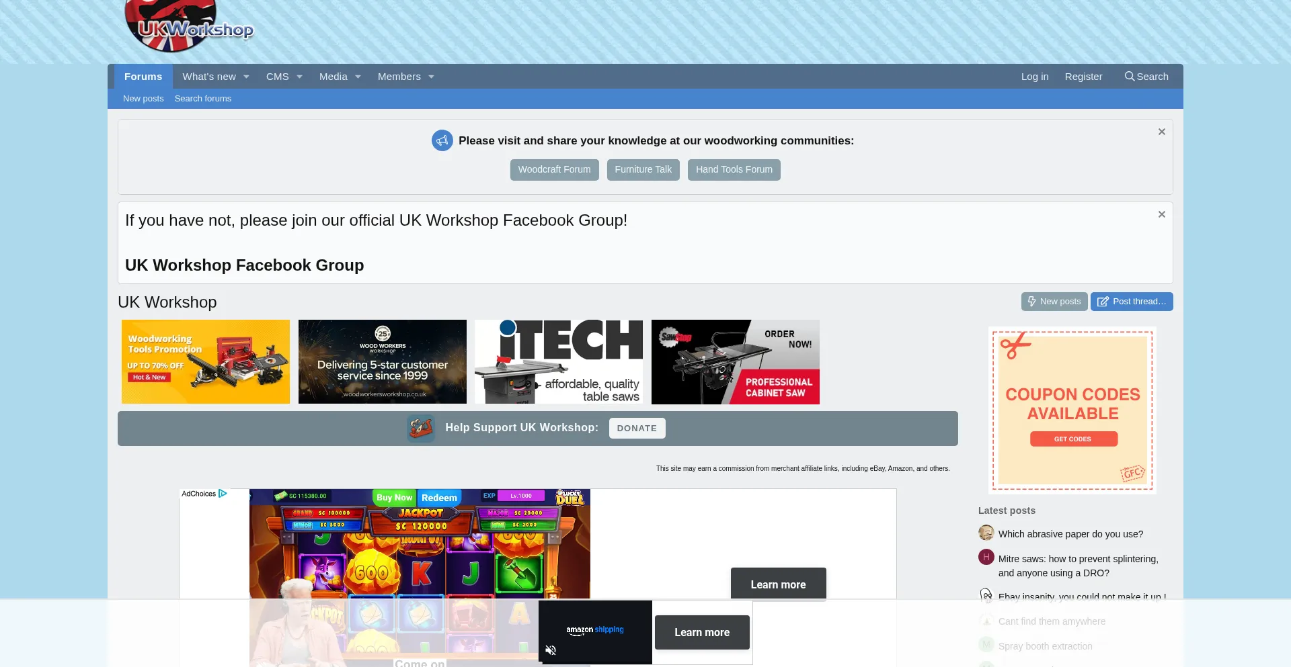This screenshot has width=1291, height=667.
Task: Dismiss the woodworking communities notice
Action: tap(1161, 132)
